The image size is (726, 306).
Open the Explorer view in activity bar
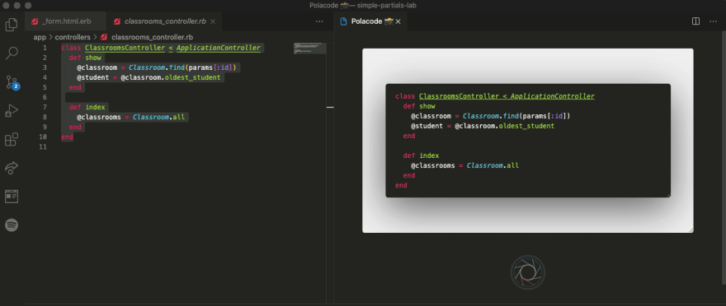[12, 24]
